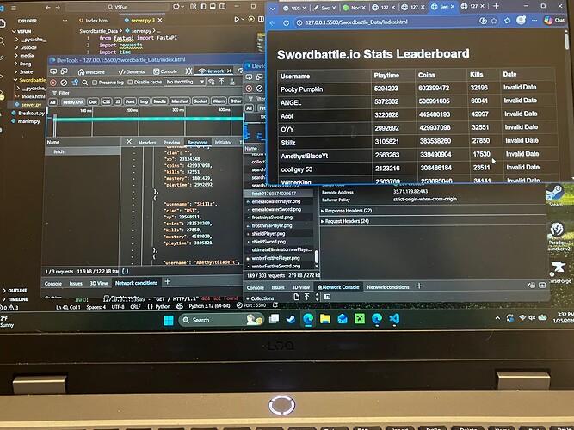The image size is (574, 430).
Task: Toggle the CSS request type filter
Action: (x=106, y=101)
